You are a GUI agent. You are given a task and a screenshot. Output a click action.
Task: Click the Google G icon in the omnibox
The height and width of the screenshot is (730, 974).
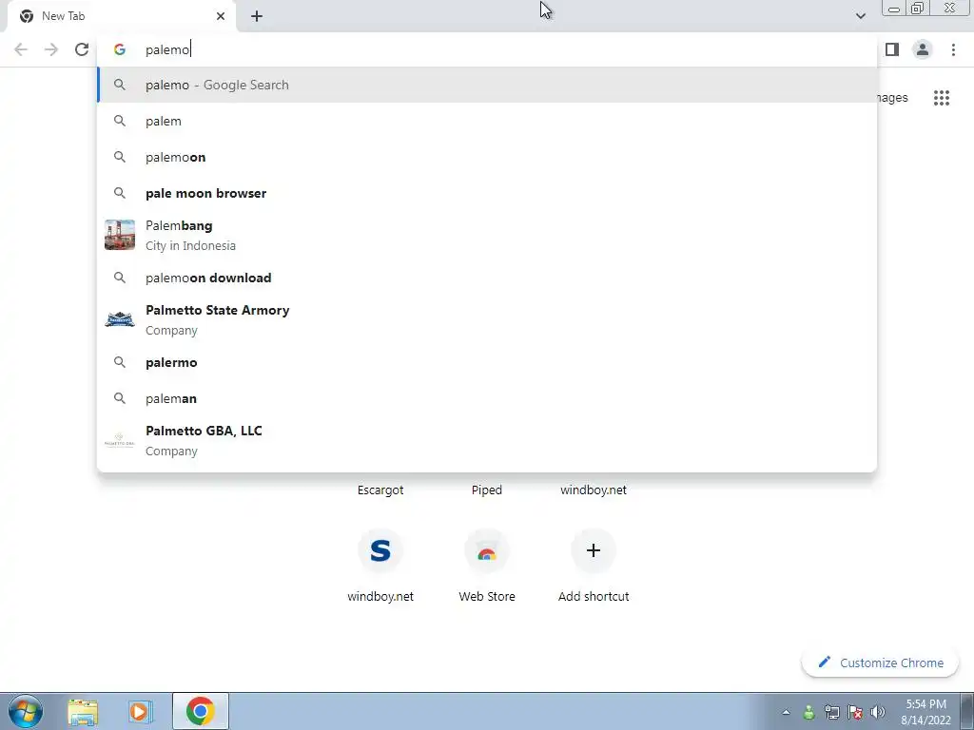pyautogui.click(x=120, y=49)
